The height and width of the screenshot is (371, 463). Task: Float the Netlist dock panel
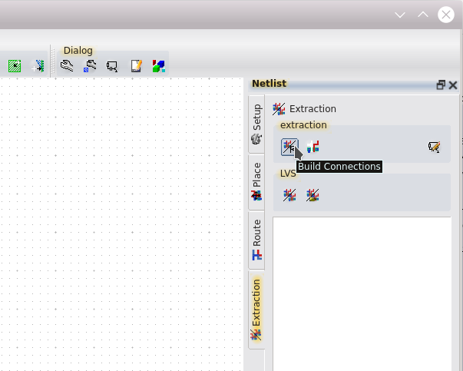pyautogui.click(x=441, y=85)
